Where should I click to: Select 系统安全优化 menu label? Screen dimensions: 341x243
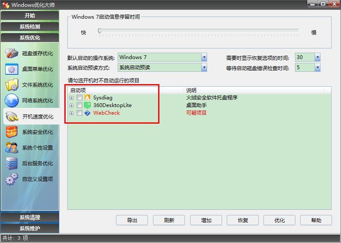(x=38, y=132)
